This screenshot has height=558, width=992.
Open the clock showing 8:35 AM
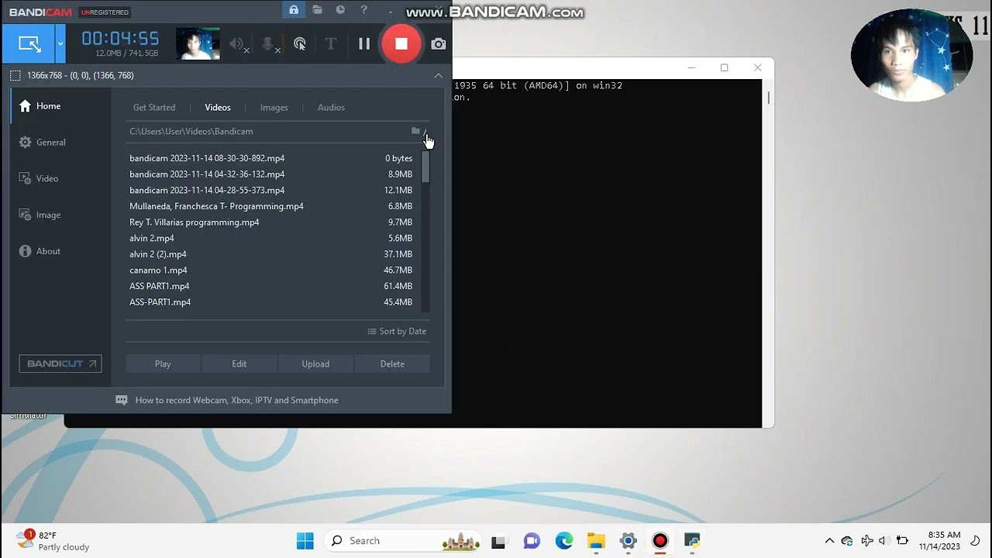coord(939,541)
